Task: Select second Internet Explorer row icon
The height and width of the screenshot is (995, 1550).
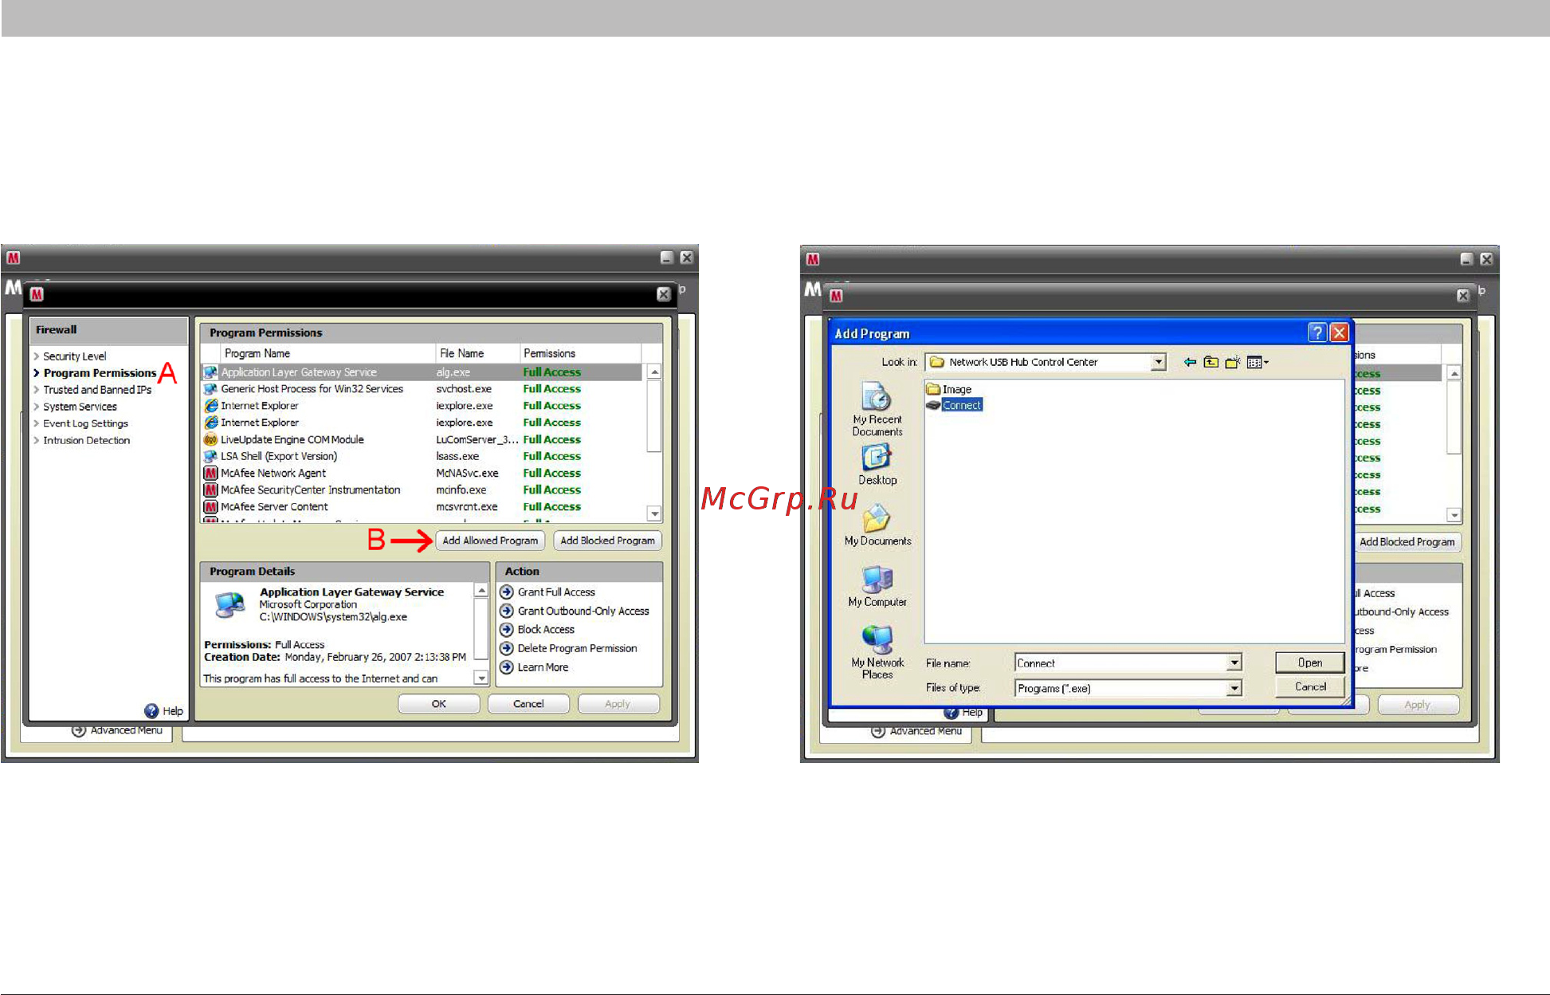Action: coord(210,423)
